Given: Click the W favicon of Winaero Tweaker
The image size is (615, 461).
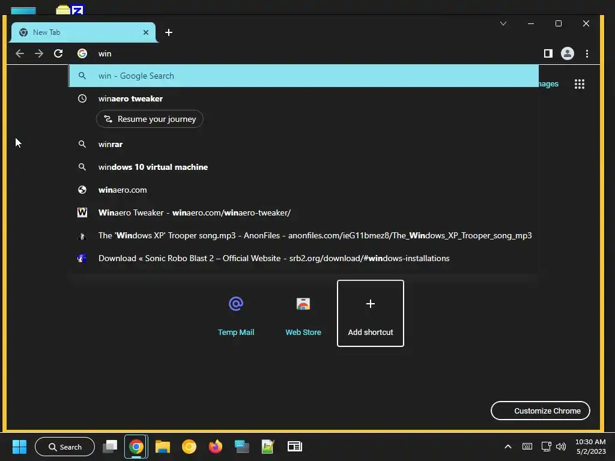Looking at the screenshot, I should [82, 212].
